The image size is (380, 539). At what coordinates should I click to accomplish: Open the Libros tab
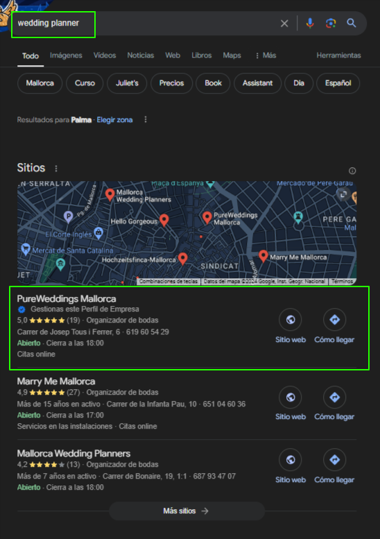(201, 55)
